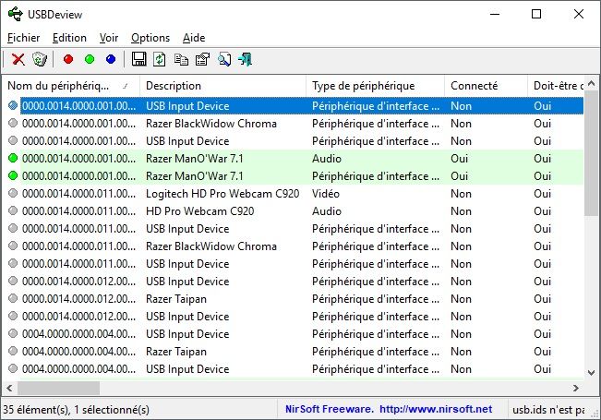Screen dimensions: 601x420
Task: Open the Voir menu
Action: (109, 38)
